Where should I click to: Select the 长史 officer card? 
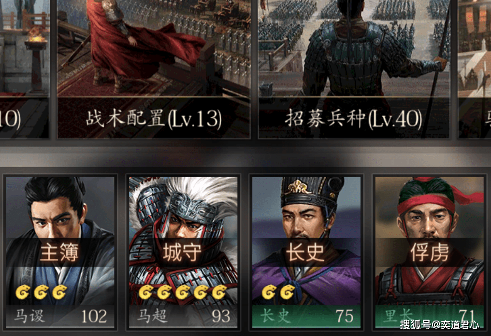pyautogui.click(x=306, y=252)
